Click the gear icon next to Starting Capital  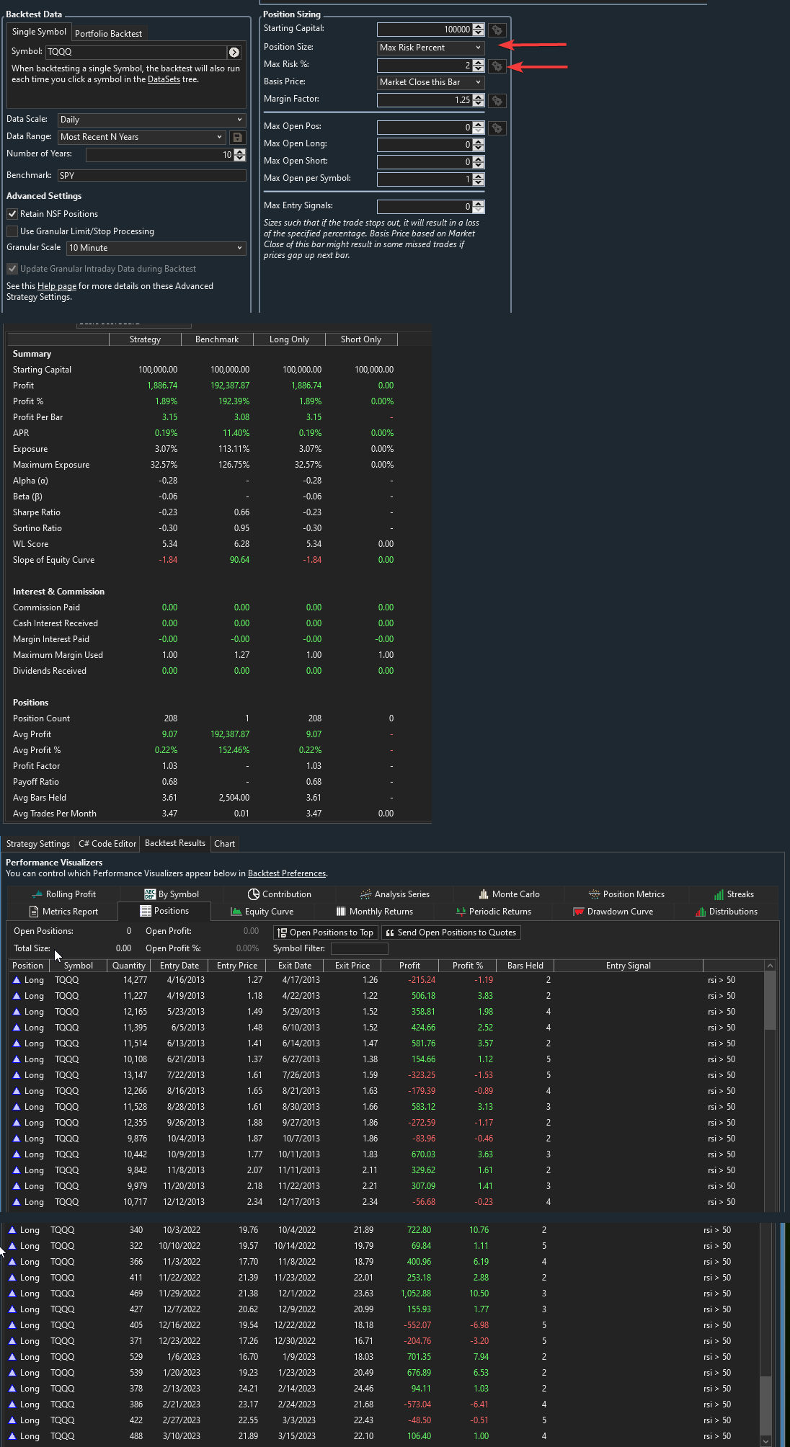click(497, 30)
